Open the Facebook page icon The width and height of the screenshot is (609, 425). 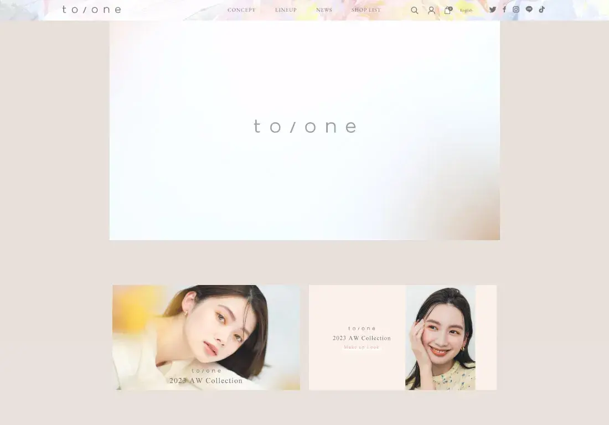[504, 9]
